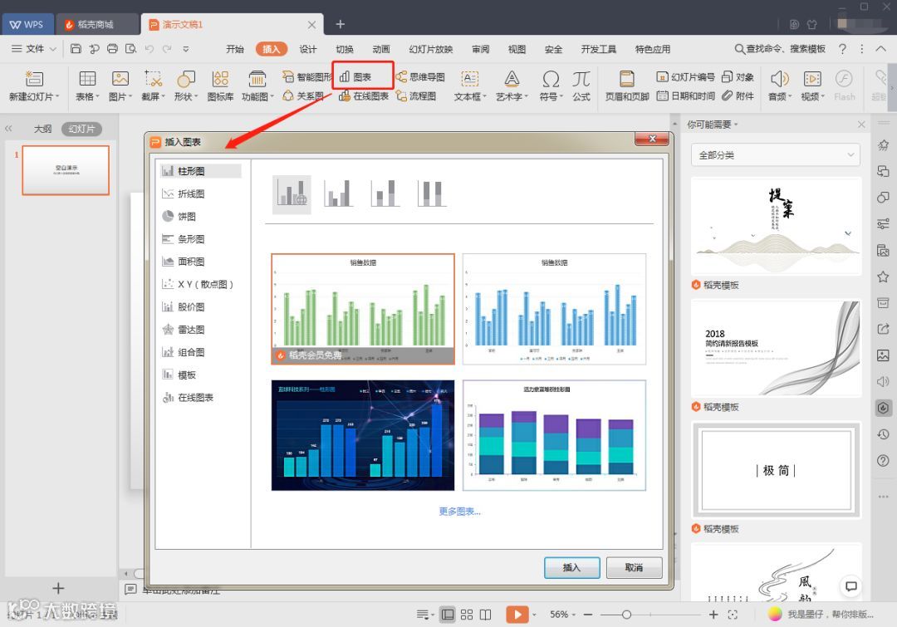
Task: Open the 表格 table tool
Action: pos(87,86)
